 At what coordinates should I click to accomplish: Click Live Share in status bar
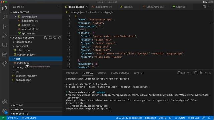(x=29, y=118)
